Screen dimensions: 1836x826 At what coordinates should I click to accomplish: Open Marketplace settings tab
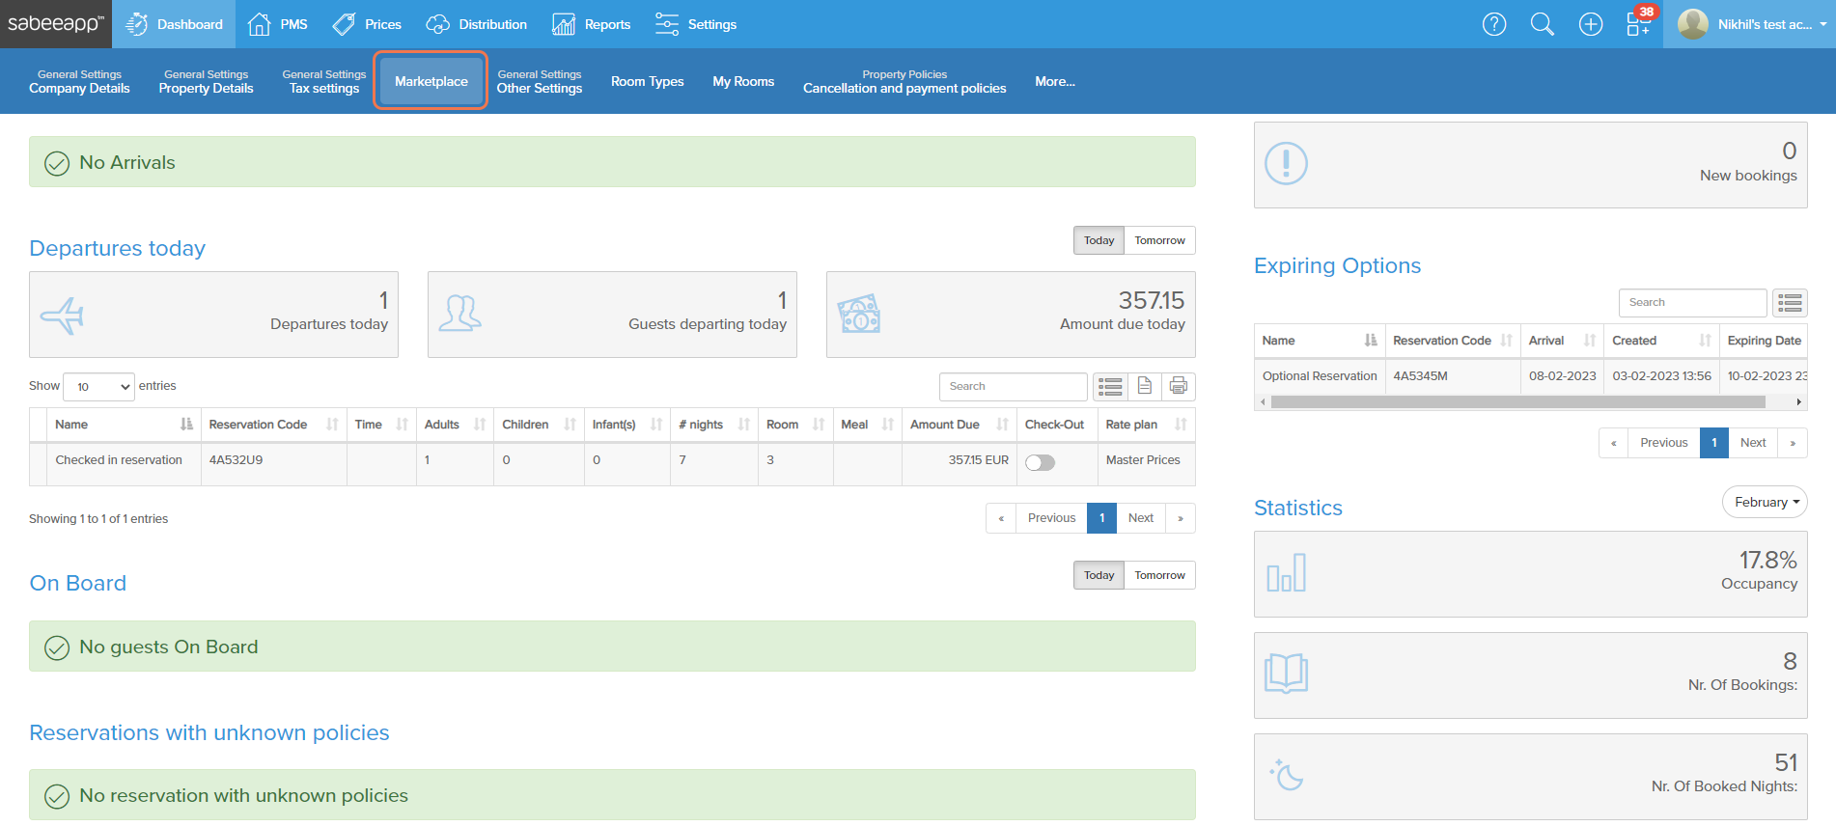click(431, 81)
